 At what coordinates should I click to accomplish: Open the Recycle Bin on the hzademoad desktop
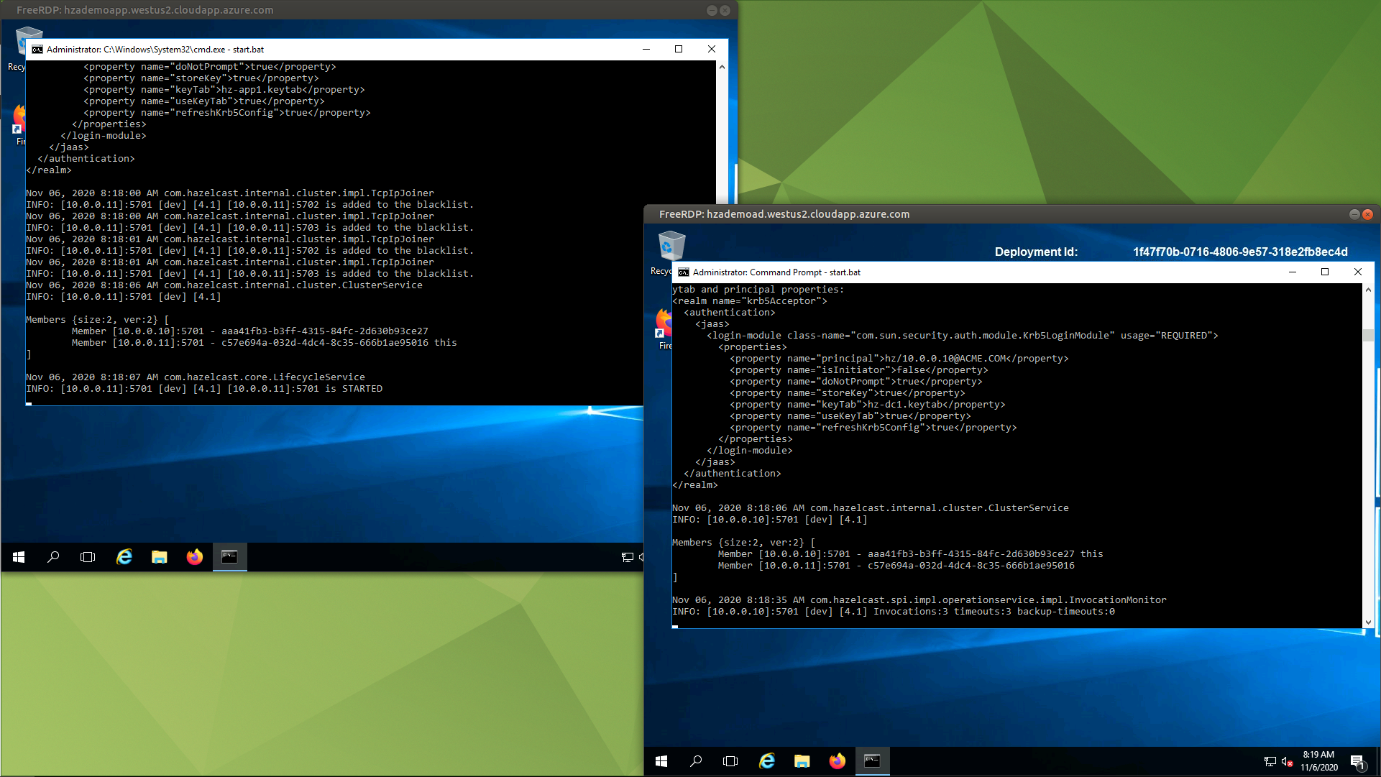click(x=671, y=247)
